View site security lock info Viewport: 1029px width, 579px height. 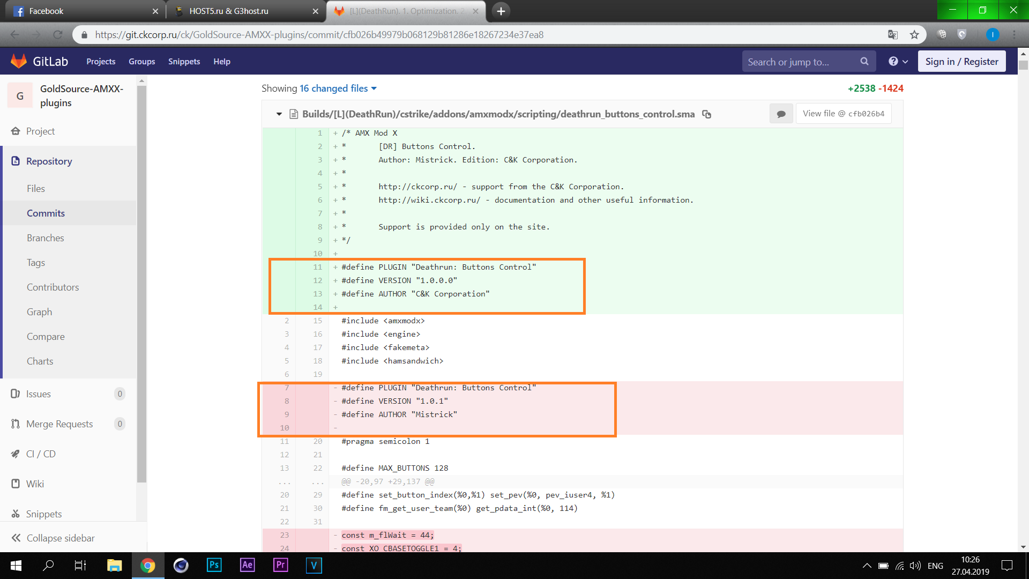point(84,35)
